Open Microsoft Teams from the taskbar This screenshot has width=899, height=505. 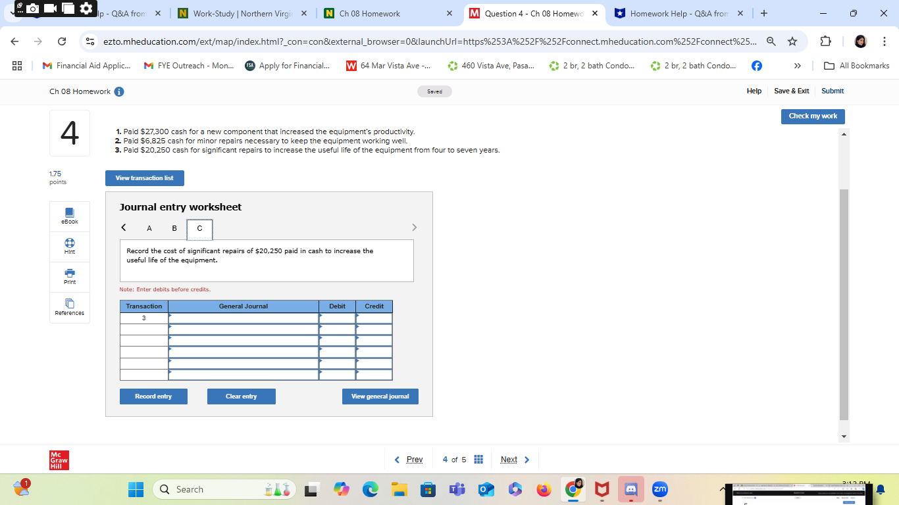pyautogui.click(x=457, y=489)
